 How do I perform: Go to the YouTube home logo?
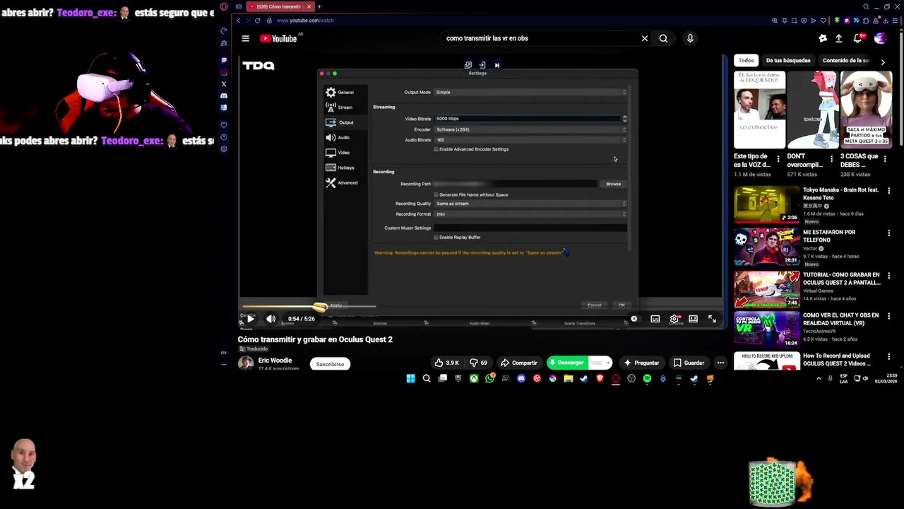278,38
